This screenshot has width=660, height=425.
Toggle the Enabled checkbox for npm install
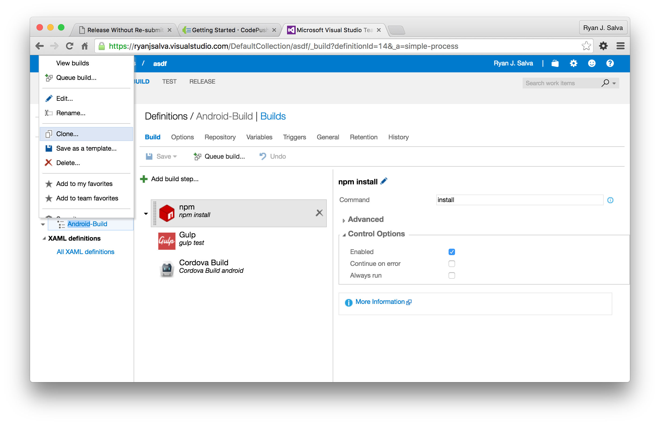[x=451, y=252]
